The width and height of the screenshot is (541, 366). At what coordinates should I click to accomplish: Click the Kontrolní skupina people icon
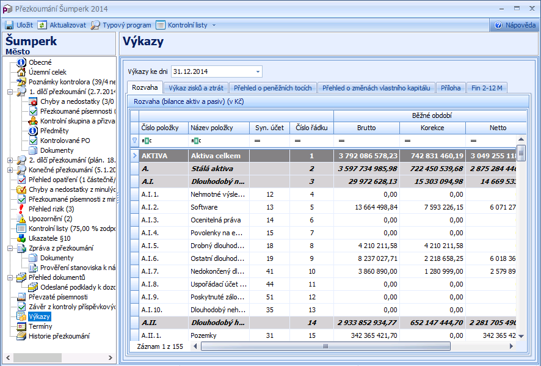pyautogui.click(x=33, y=121)
